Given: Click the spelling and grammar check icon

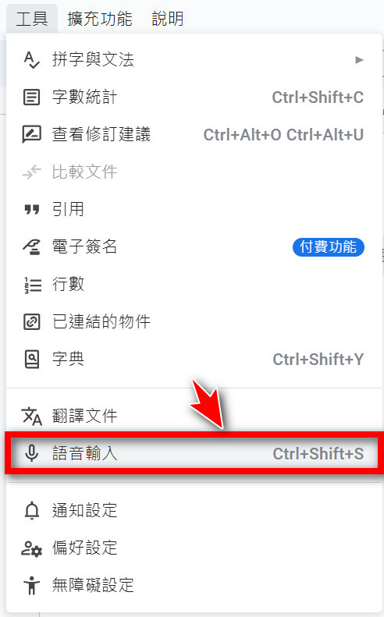Looking at the screenshot, I should pyautogui.click(x=31, y=60).
